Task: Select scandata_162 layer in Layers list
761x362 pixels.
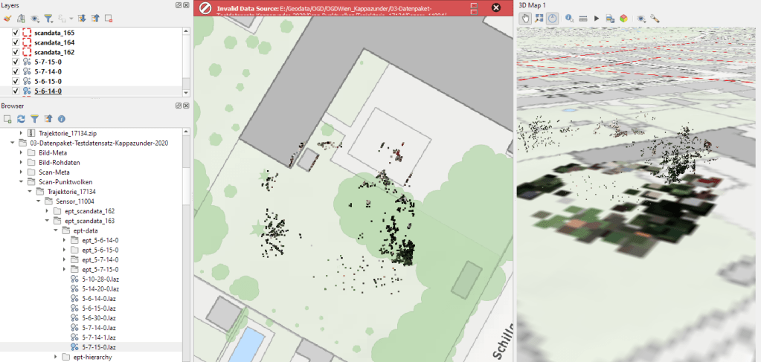Action: 54,53
